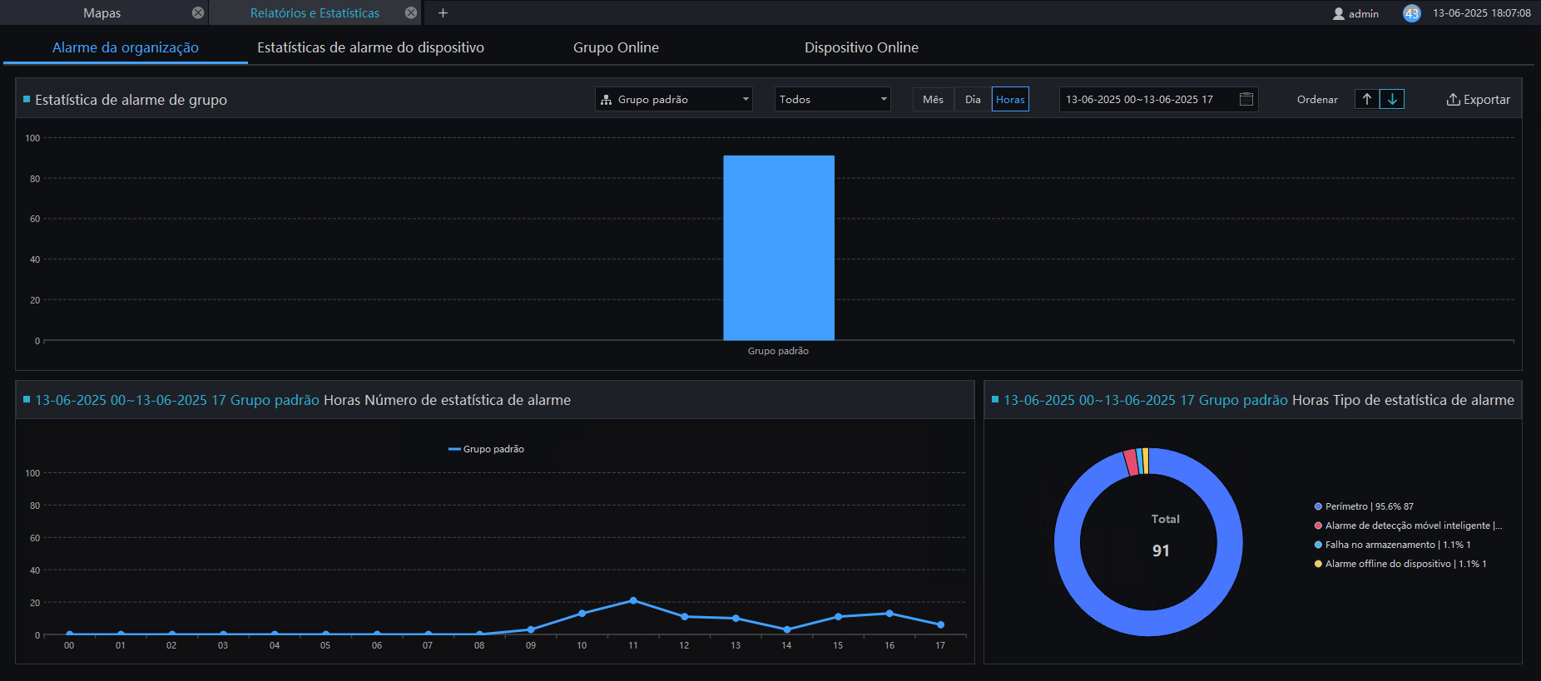The height and width of the screenshot is (681, 1541).
Task: Close the Relatórios e Estatísticas tab
Action: click(x=411, y=12)
